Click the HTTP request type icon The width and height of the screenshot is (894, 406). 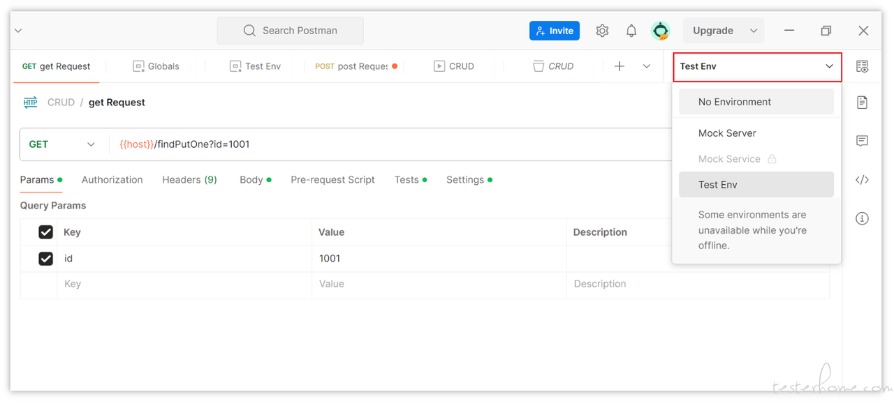(x=30, y=103)
